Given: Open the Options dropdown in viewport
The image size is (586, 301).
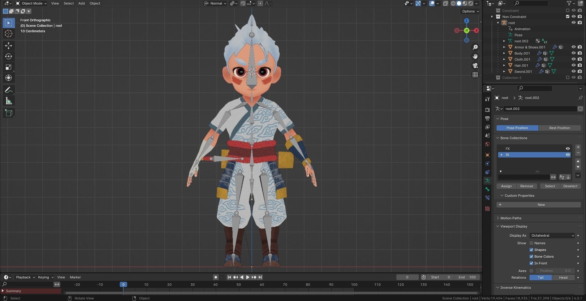Looking at the screenshot, I should (x=470, y=11).
